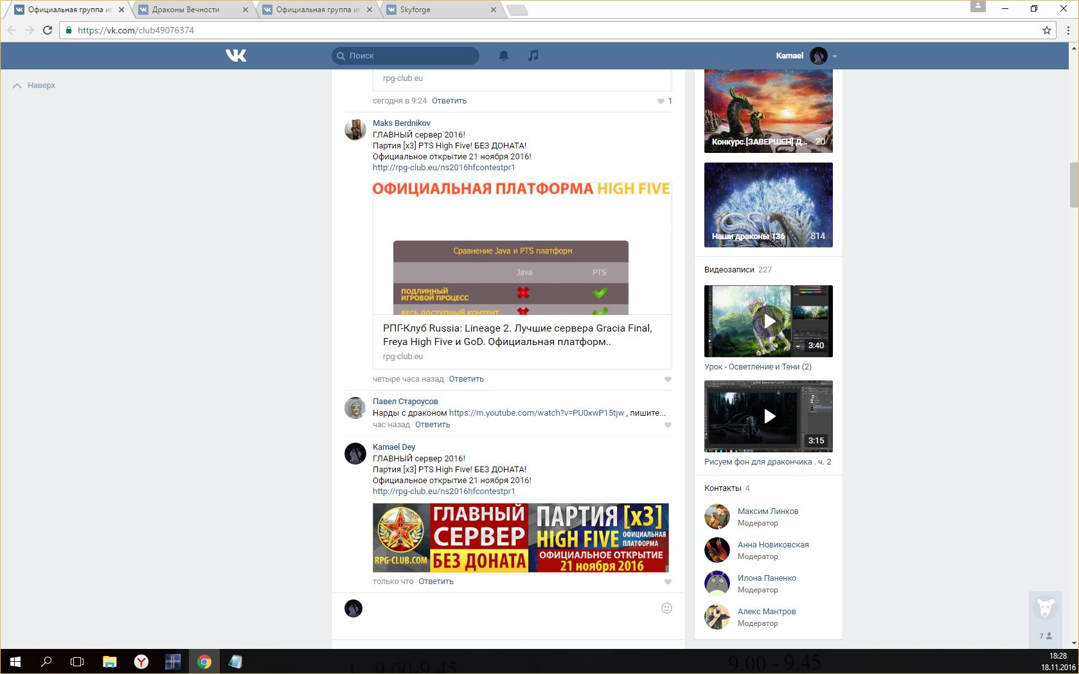
Task: Like Павел Староусов's comment
Action: (x=668, y=425)
